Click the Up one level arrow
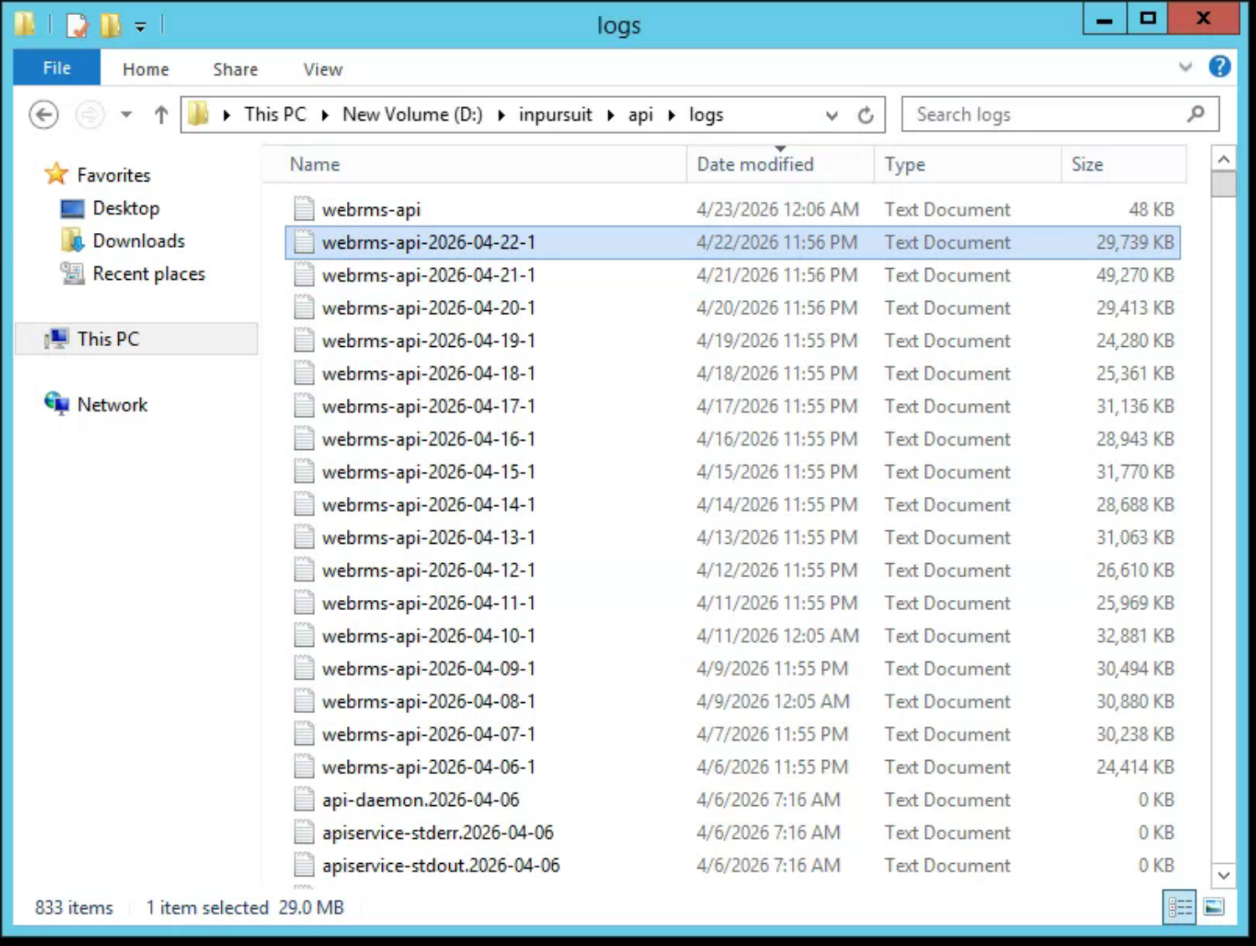 (161, 115)
